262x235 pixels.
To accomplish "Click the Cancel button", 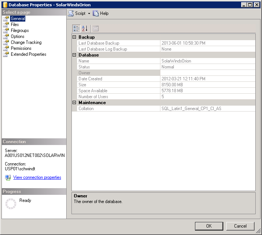I will [x=240, y=226].
